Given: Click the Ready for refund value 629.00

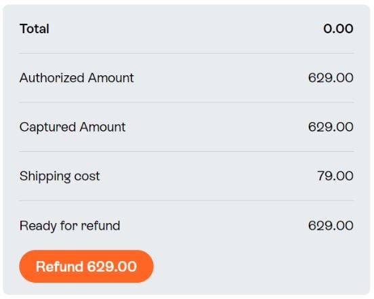Looking at the screenshot, I should [331, 226].
